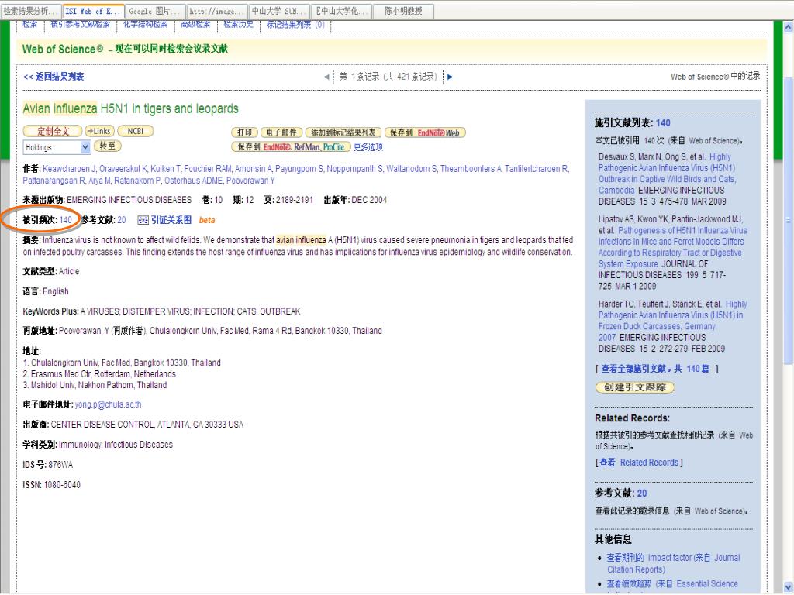Click the 电子邮件 email button
Image resolution: width=794 pixels, height=595 pixels.
(281, 132)
